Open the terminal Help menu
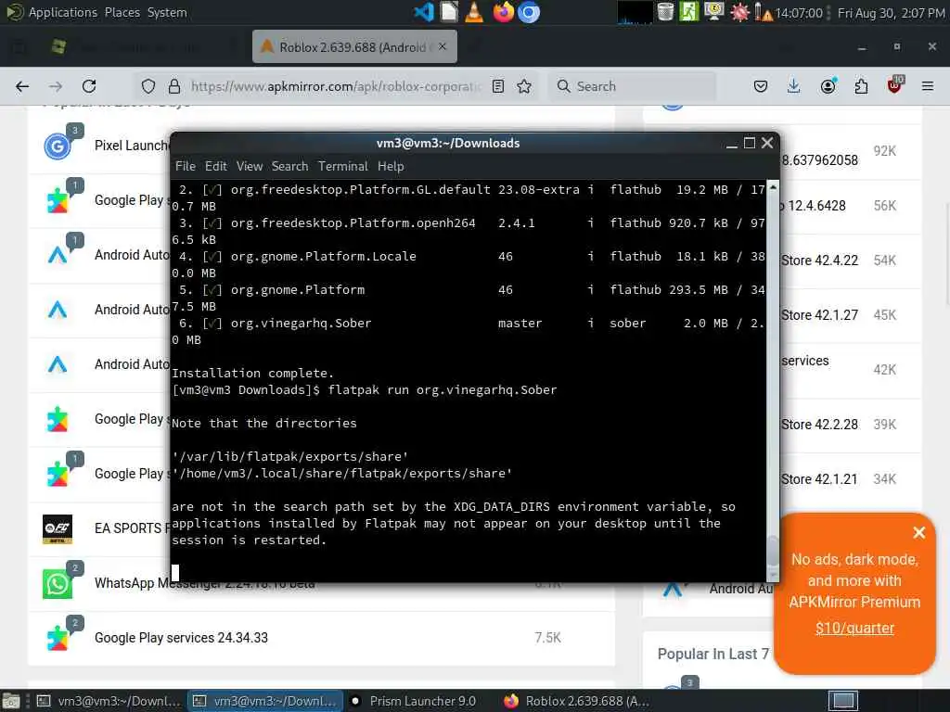 (391, 166)
